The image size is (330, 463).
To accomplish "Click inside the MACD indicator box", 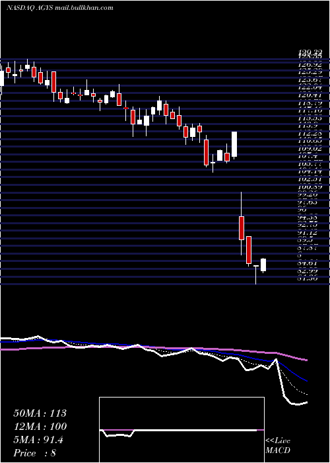I will point(181,430).
